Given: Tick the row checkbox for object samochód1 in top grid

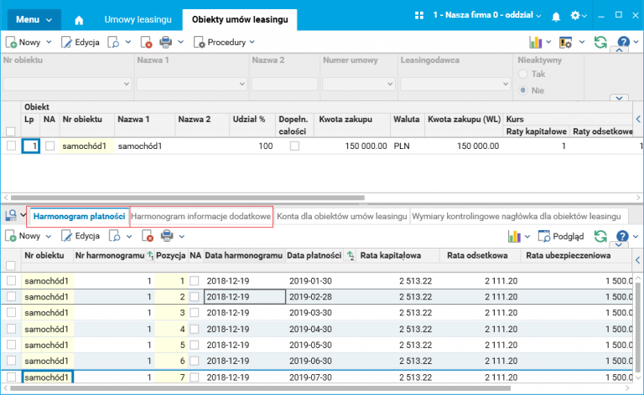Looking at the screenshot, I should (x=11, y=146).
